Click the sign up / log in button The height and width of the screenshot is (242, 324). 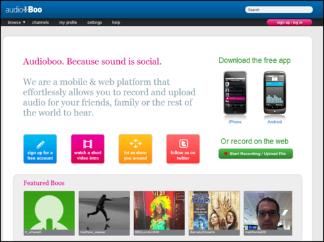pos(290,22)
